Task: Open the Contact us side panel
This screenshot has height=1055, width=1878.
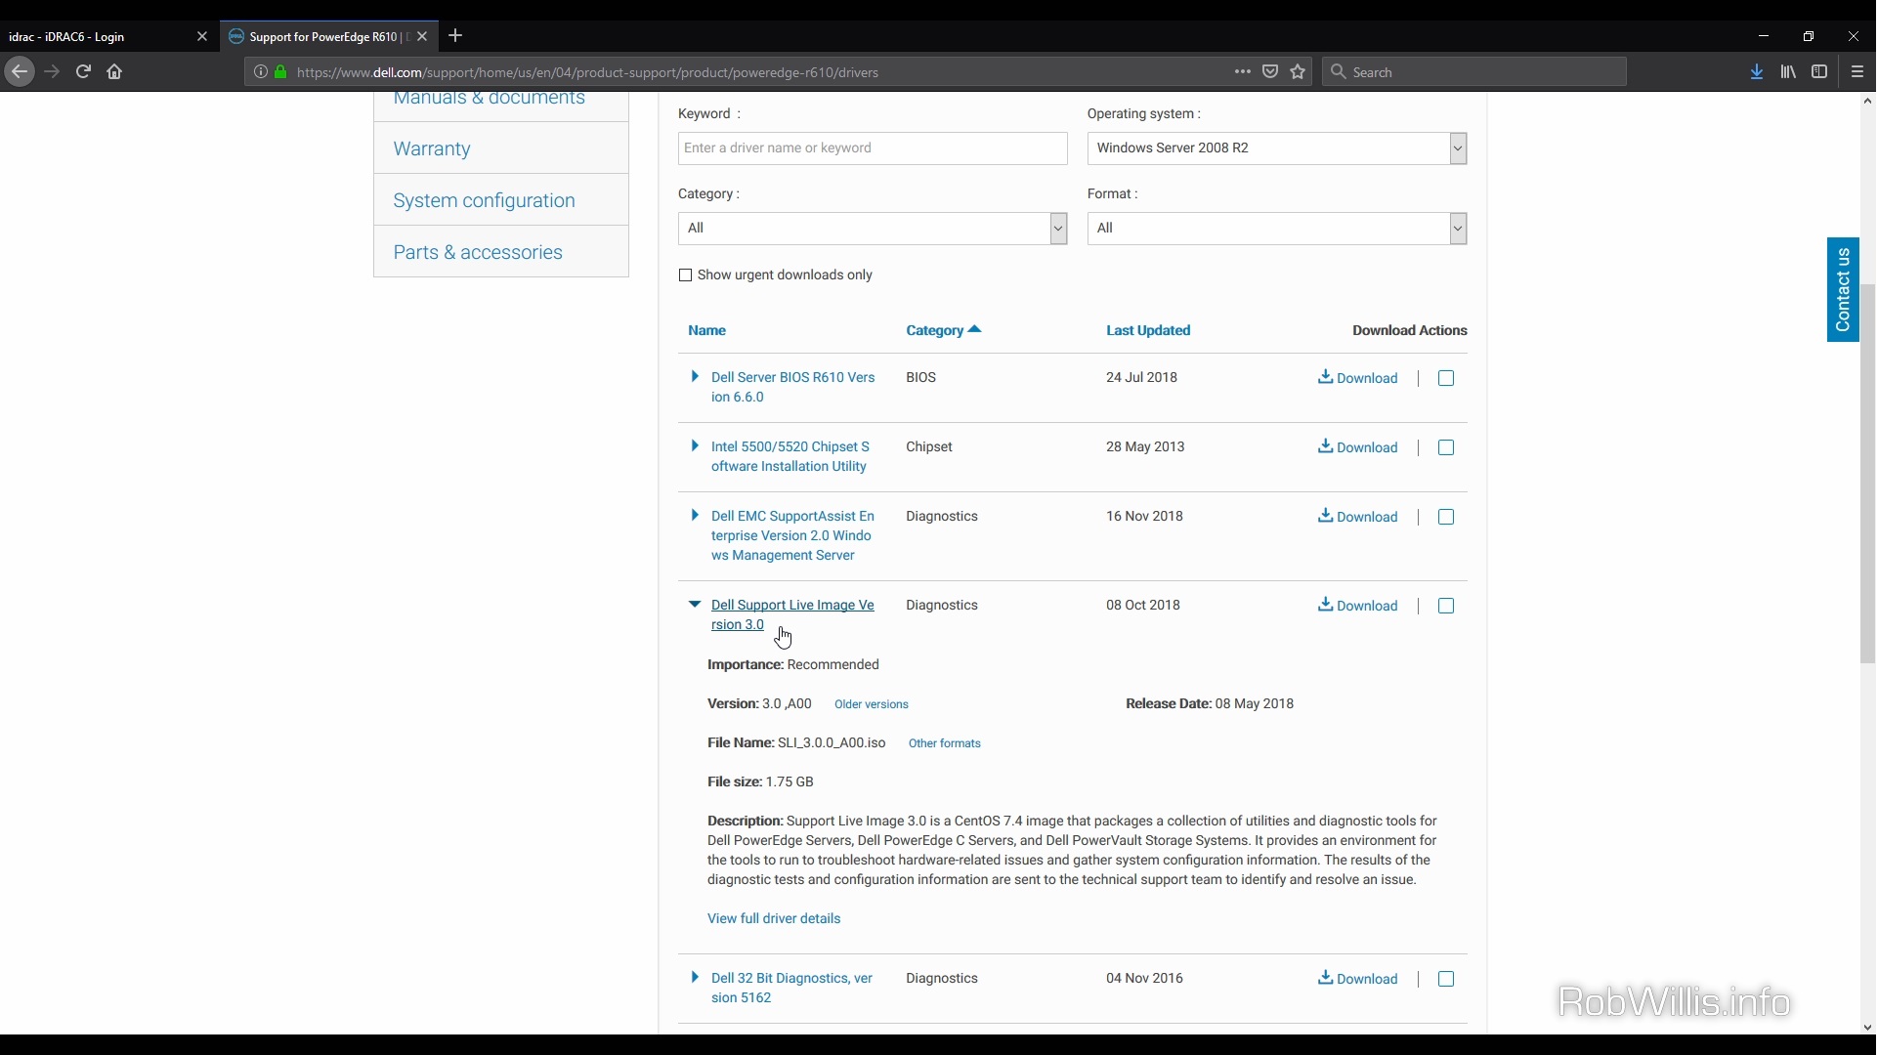Action: coord(1844,290)
